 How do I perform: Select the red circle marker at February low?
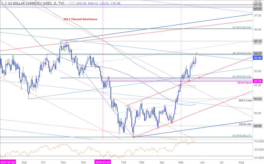133,136
